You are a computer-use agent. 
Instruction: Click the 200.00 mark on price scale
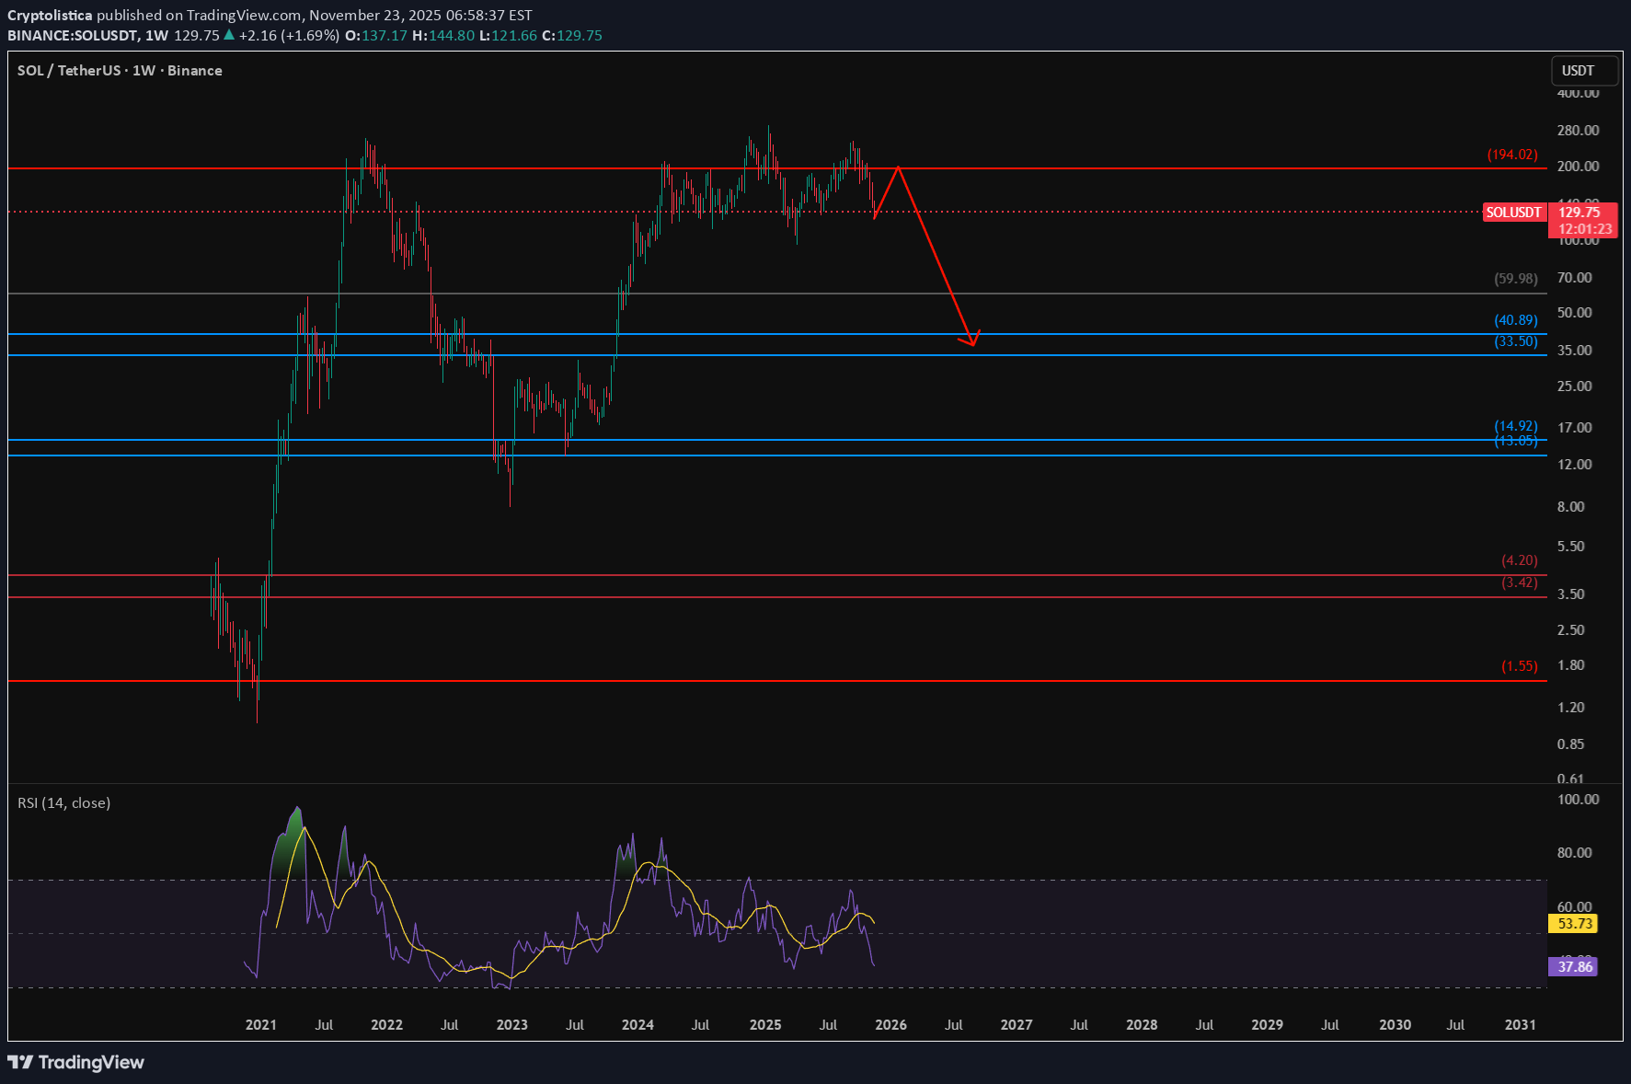click(x=1578, y=167)
